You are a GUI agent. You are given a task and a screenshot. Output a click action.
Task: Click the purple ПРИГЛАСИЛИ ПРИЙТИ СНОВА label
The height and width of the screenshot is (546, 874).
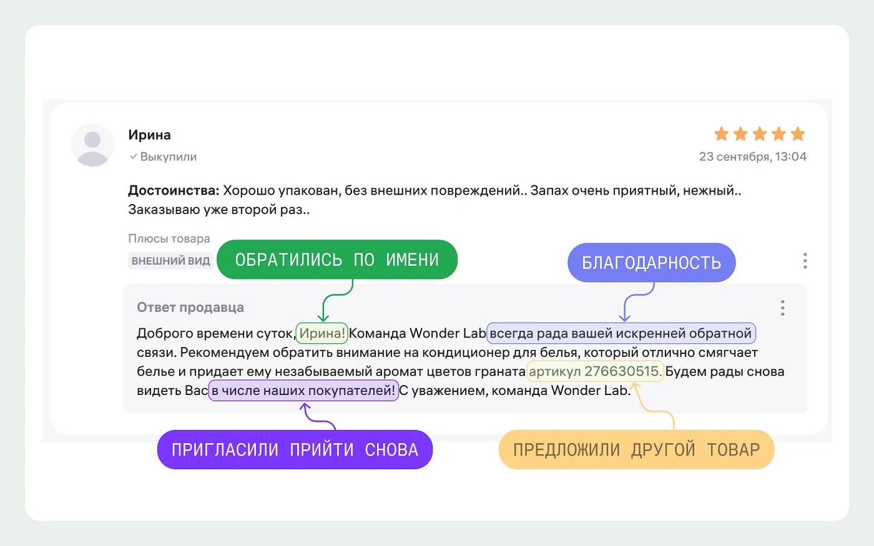point(295,449)
